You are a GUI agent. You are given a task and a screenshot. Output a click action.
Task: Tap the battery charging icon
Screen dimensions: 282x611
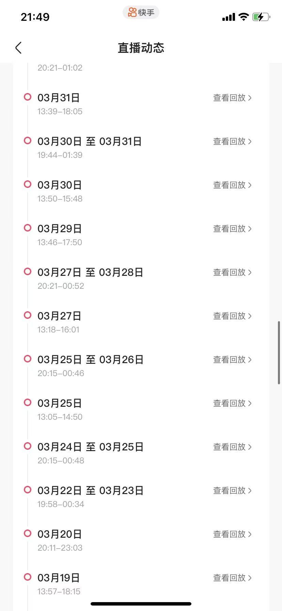(x=261, y=17)
